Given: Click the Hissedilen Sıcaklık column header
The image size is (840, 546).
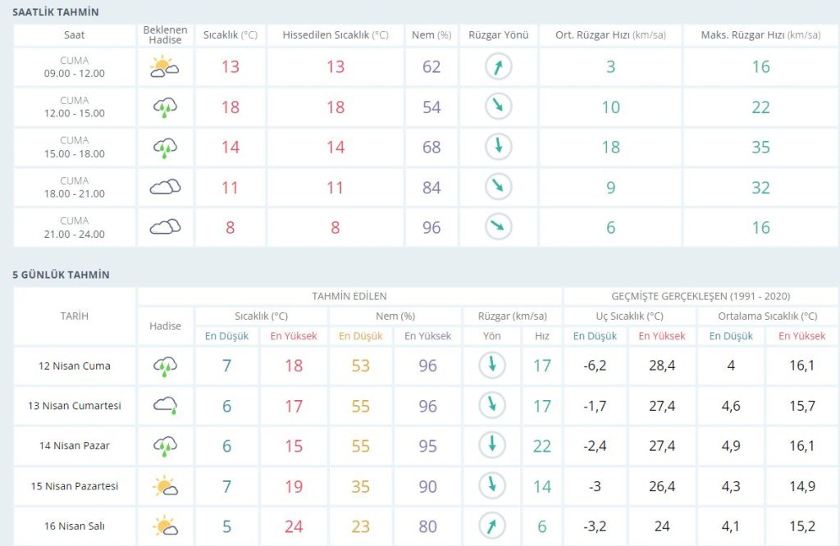Looking at the screenshot, I should point(336,35).
